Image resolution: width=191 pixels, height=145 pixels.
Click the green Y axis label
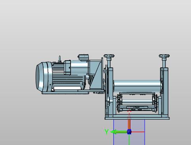click(x=107, y=132)
